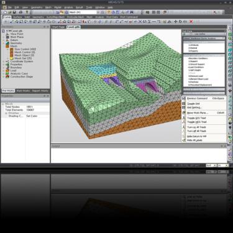Open the Analysis menu in menu bar
233x233 pixels.
[x=68, y=7]
